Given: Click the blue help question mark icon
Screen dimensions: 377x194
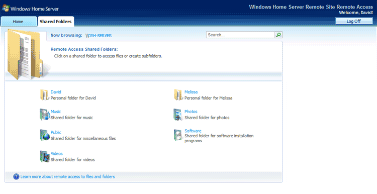Looking at the screenshot, I should pyautogui.click(x=16, y=177).
